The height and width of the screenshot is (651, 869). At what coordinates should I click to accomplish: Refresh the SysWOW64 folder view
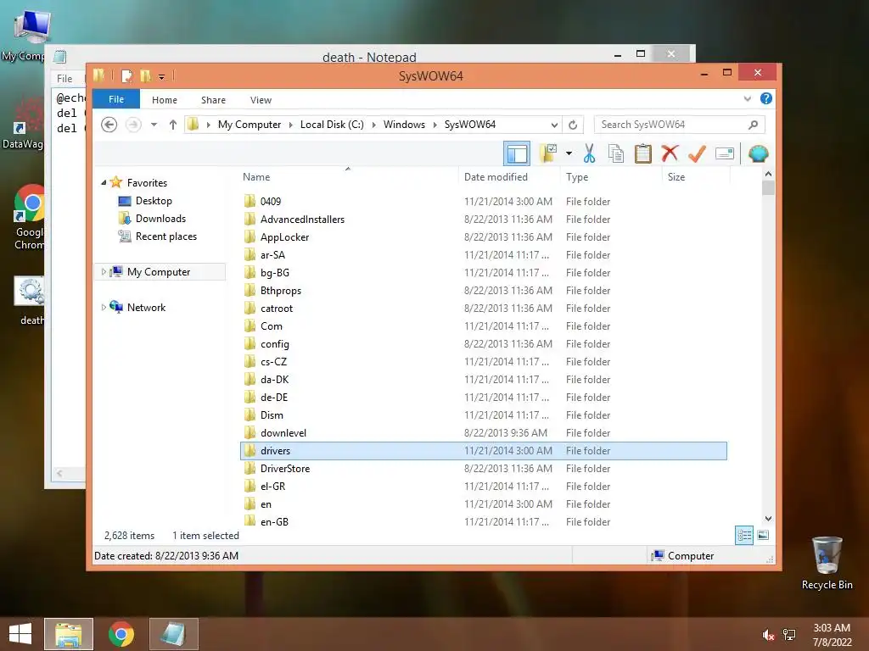(573, 125)
